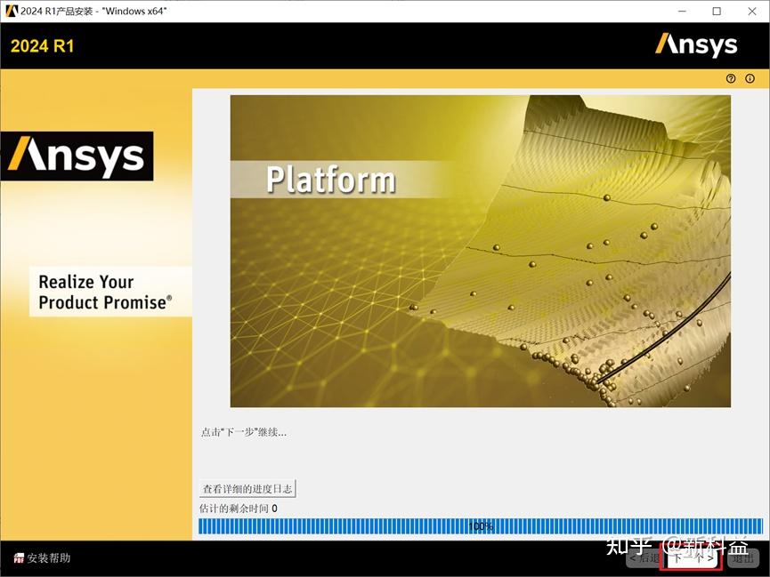The image size is (770, 577).
Task: Click the 2024 R1 header label
Action: tap(43, 45)
